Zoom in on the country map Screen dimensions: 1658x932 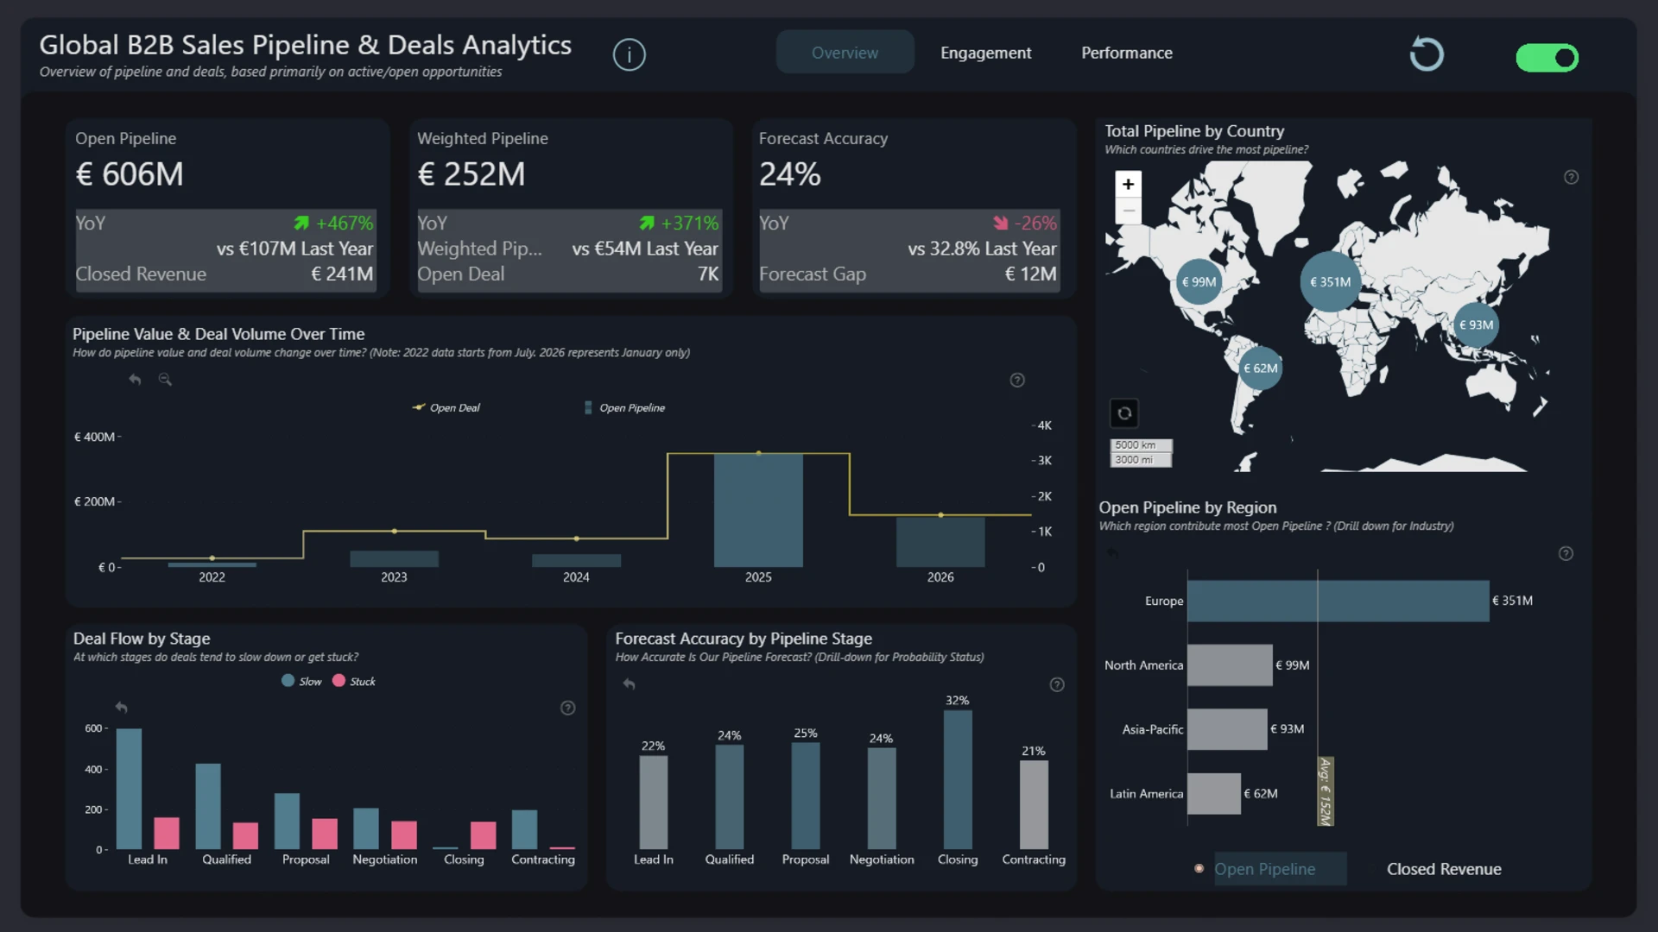[x=1128, y=184]
